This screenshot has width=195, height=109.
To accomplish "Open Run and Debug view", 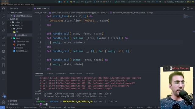I will [3, 30].
